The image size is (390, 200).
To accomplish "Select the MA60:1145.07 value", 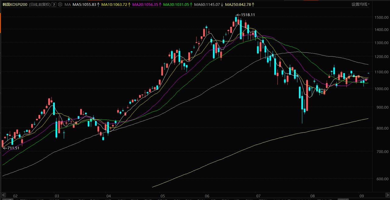I will click(207, 5).
